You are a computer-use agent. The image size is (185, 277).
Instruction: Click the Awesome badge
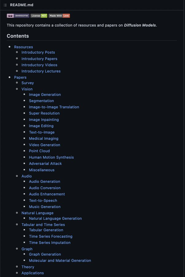tap(18, 16)
